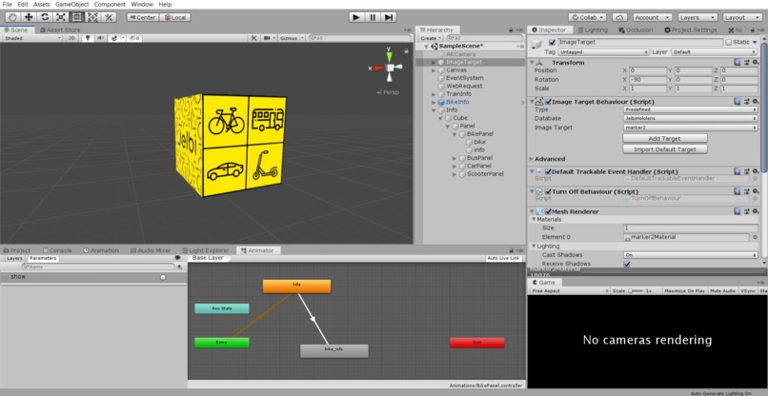This screenshot has width=768, height=396.
Task: Open the Tag dropdown showing Untagged
Action: 603,52
